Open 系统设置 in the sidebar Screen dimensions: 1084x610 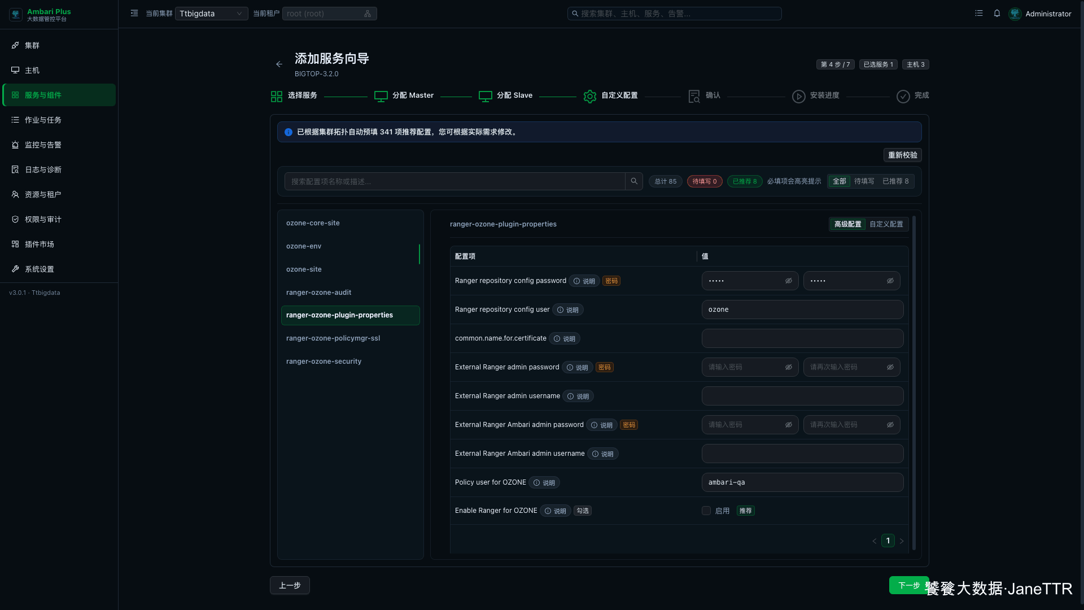(x=59, y=269)
